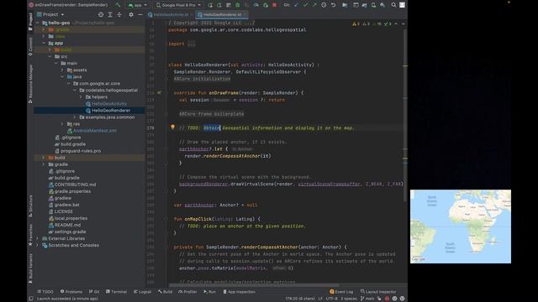Viewport: 538px width, 302px height.
Task: Open Project panel settings gear
Action: tap(131, 15)
